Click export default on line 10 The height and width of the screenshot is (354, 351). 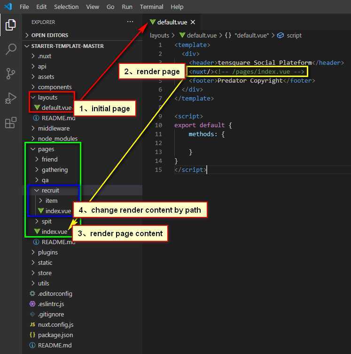pyautogui.click(x=199, y=125)
